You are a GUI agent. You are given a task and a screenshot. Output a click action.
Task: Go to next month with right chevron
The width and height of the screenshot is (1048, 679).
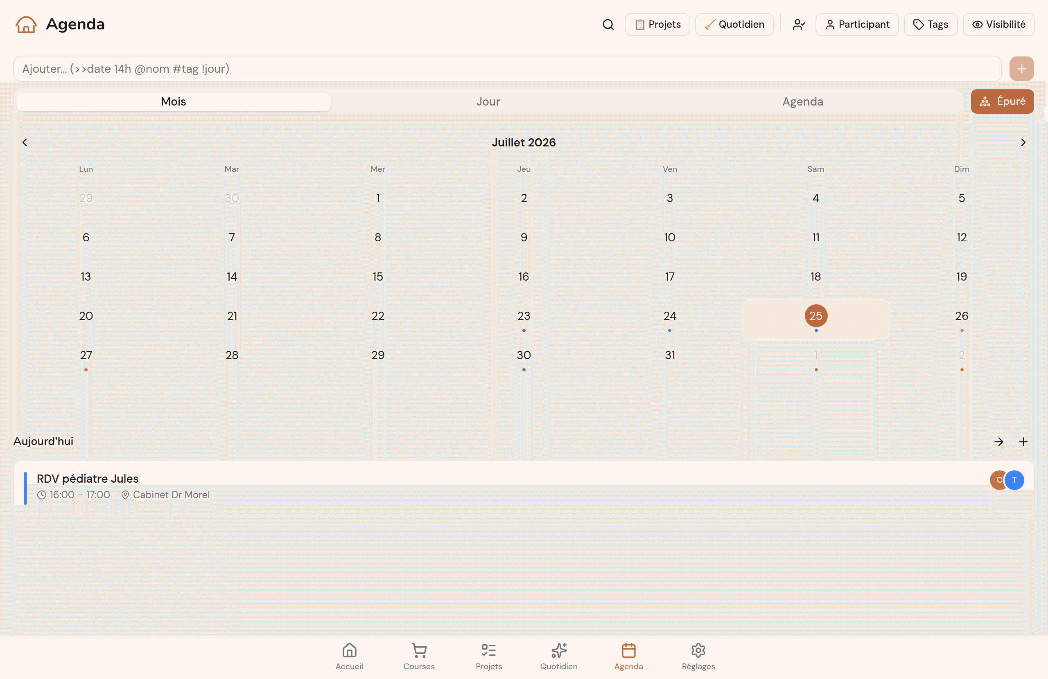[1023, 143]
